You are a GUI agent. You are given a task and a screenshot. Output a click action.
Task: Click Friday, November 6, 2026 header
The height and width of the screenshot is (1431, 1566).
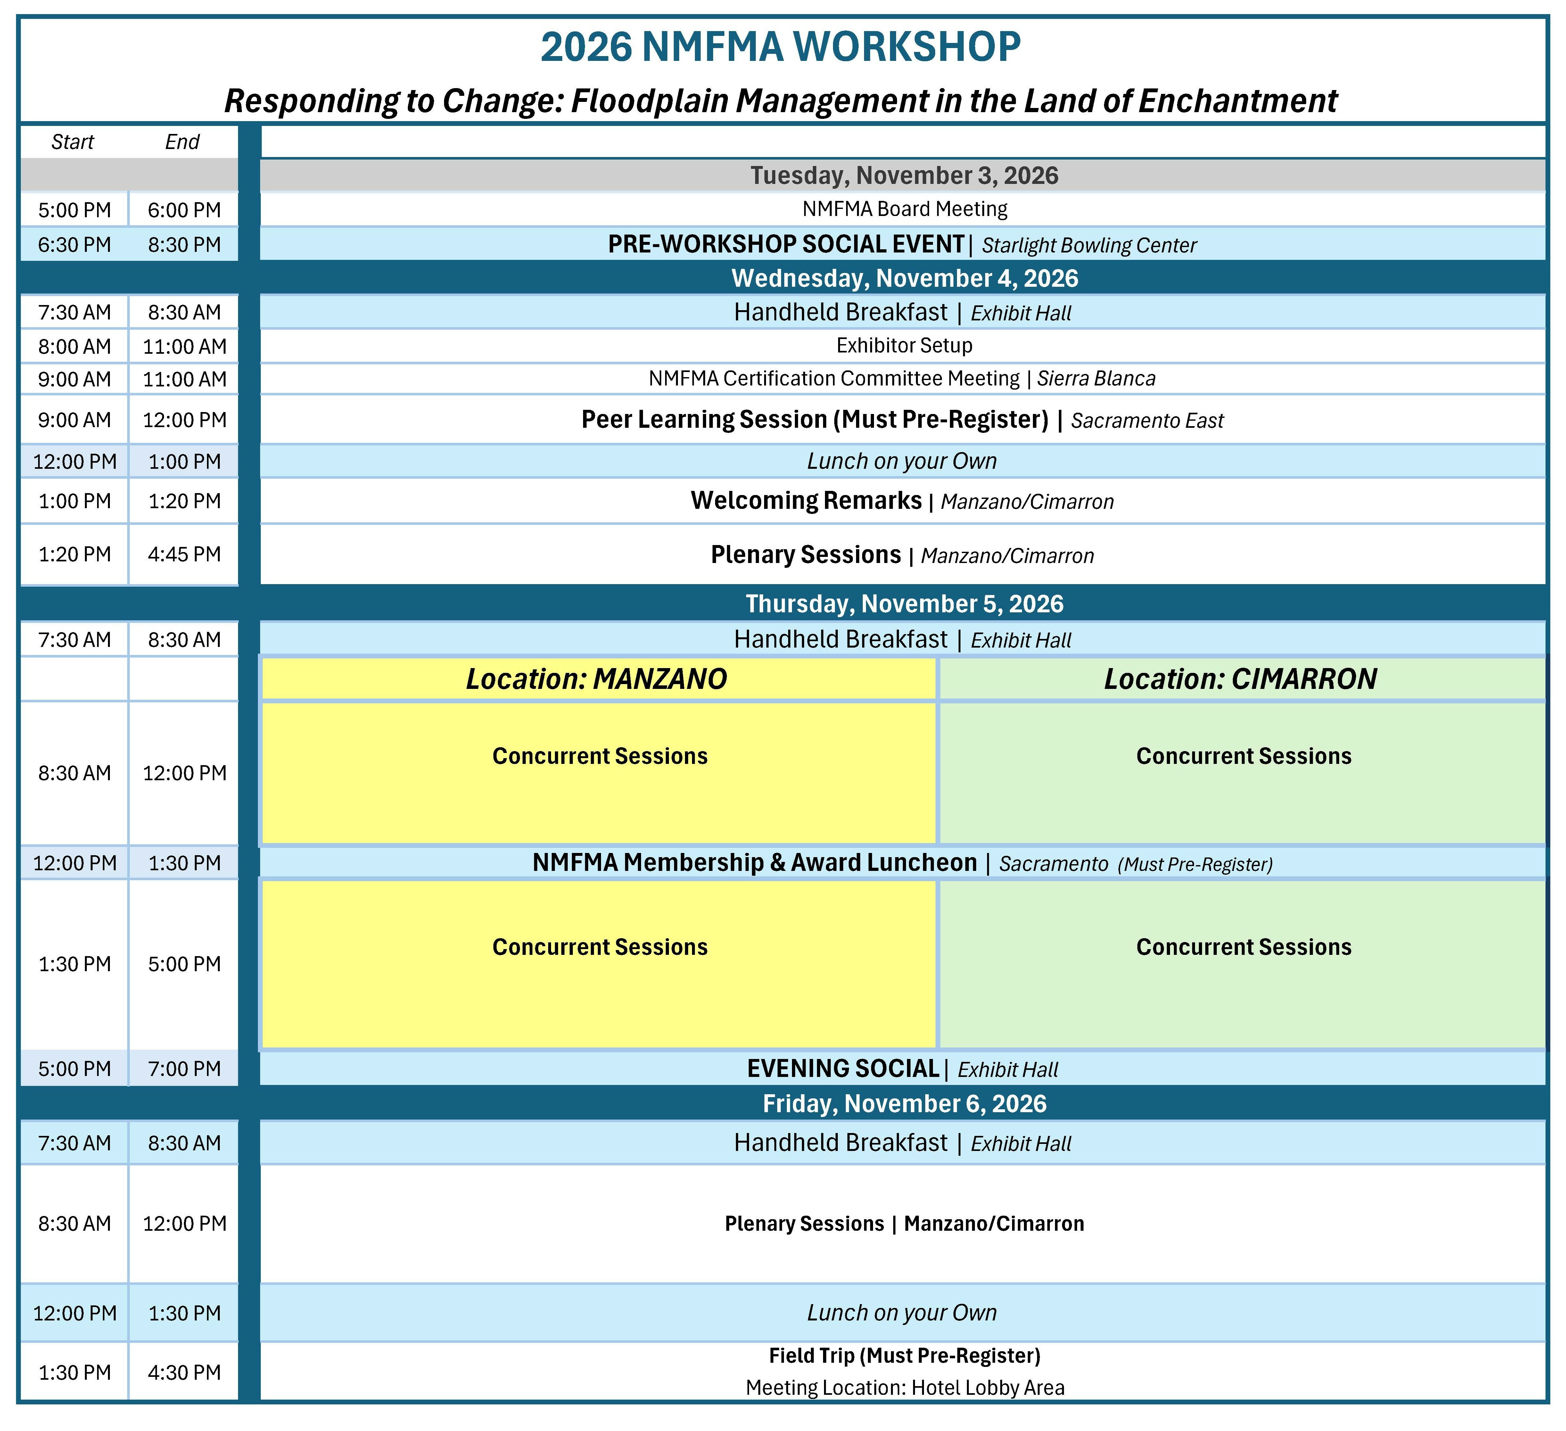903,1104
